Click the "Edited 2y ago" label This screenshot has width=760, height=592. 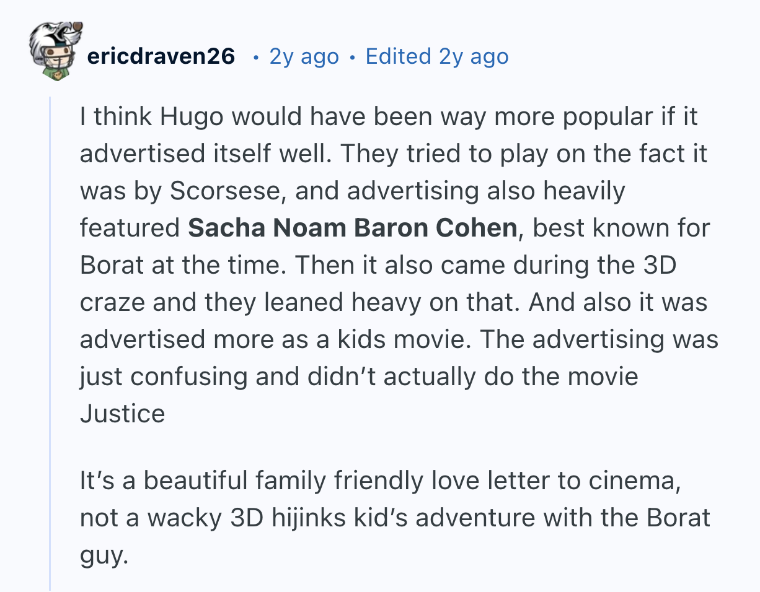click(437, 56)
